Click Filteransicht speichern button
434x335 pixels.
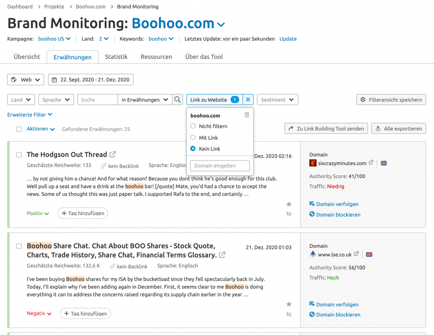point(391,100)
